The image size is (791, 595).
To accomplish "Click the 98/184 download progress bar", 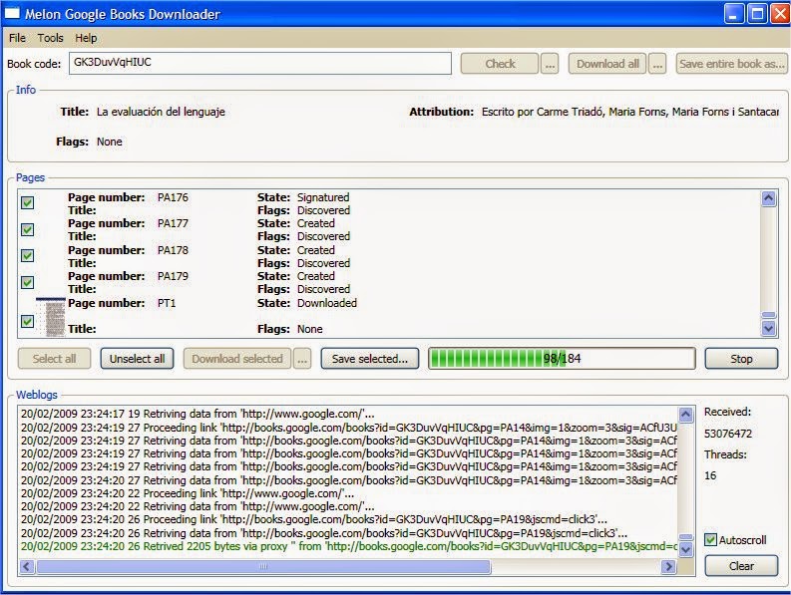I will click(x=562, y=359).
